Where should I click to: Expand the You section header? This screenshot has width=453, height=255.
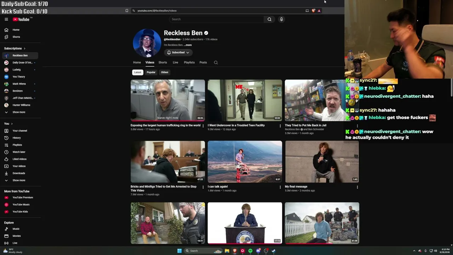pos(8,124)
